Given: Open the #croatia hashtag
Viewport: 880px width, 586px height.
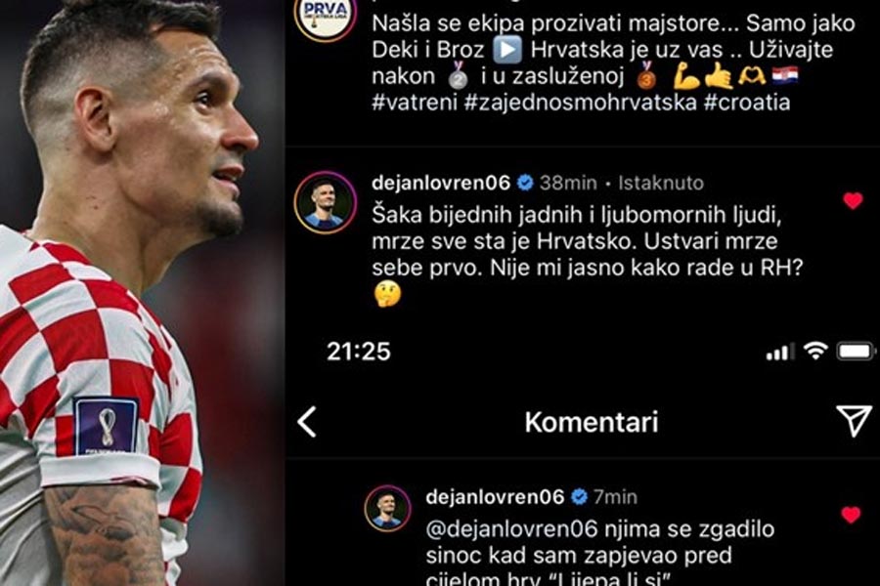Looking at the screenshot, I should (746, 102).
